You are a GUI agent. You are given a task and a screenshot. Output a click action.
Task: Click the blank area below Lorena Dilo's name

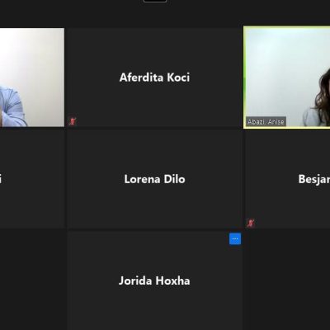pyautogui.click(x=154, y=206)
